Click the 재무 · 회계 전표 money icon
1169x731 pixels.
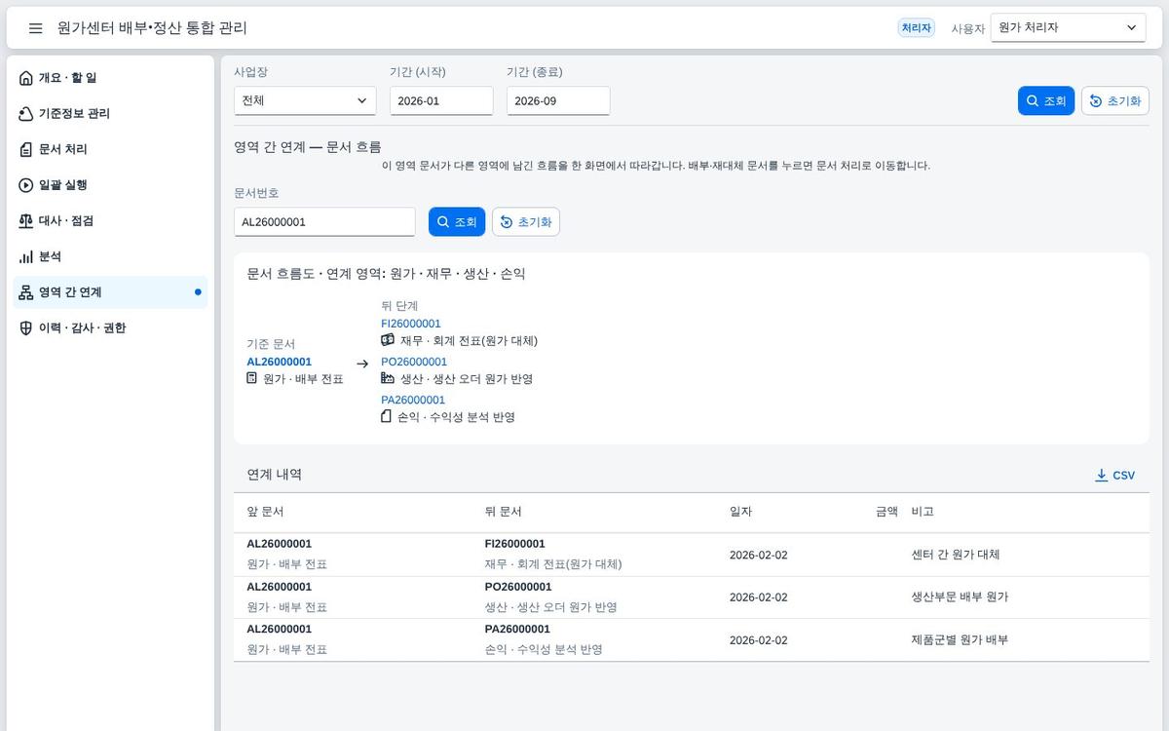coord(388,340)
